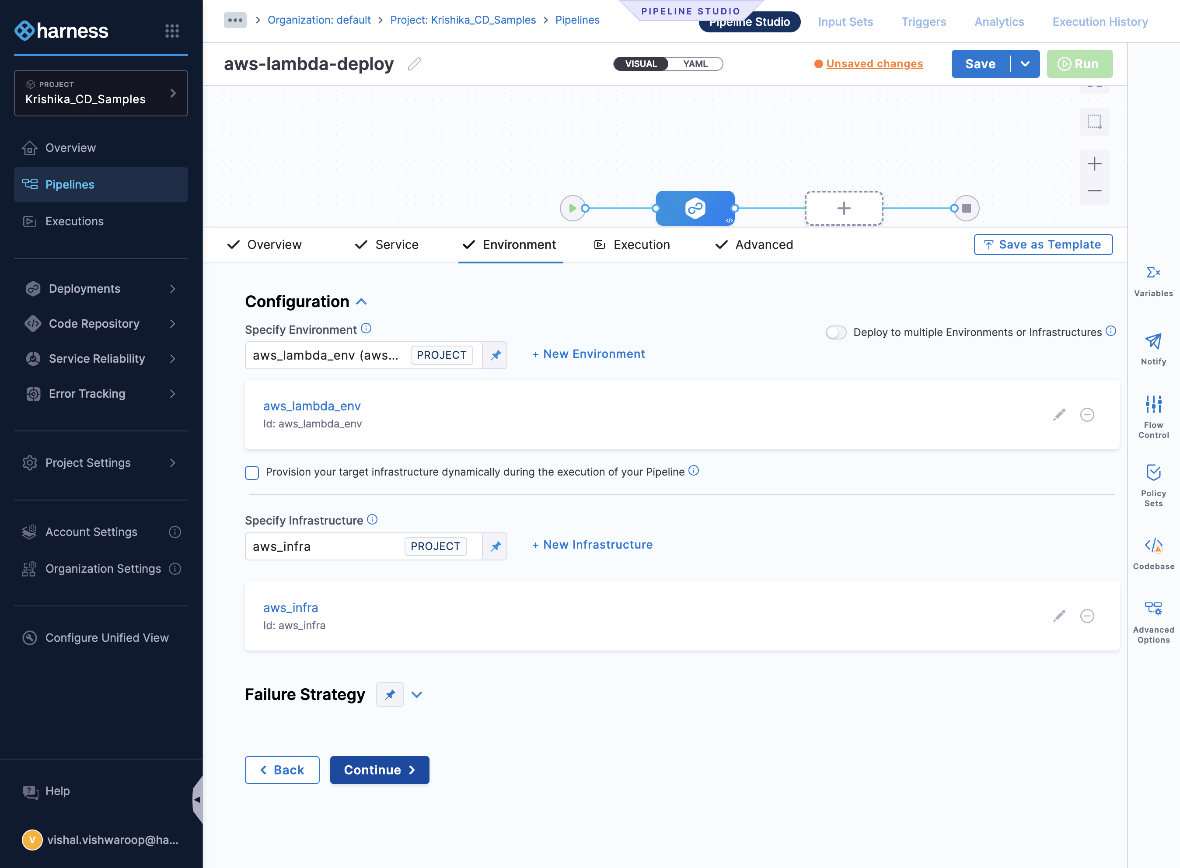Expand Deployments sidebar menu
The image size is (1180, 868).
(100, 288)
